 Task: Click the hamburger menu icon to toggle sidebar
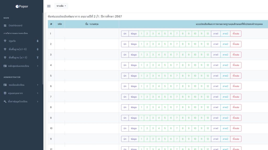[49, 6]
